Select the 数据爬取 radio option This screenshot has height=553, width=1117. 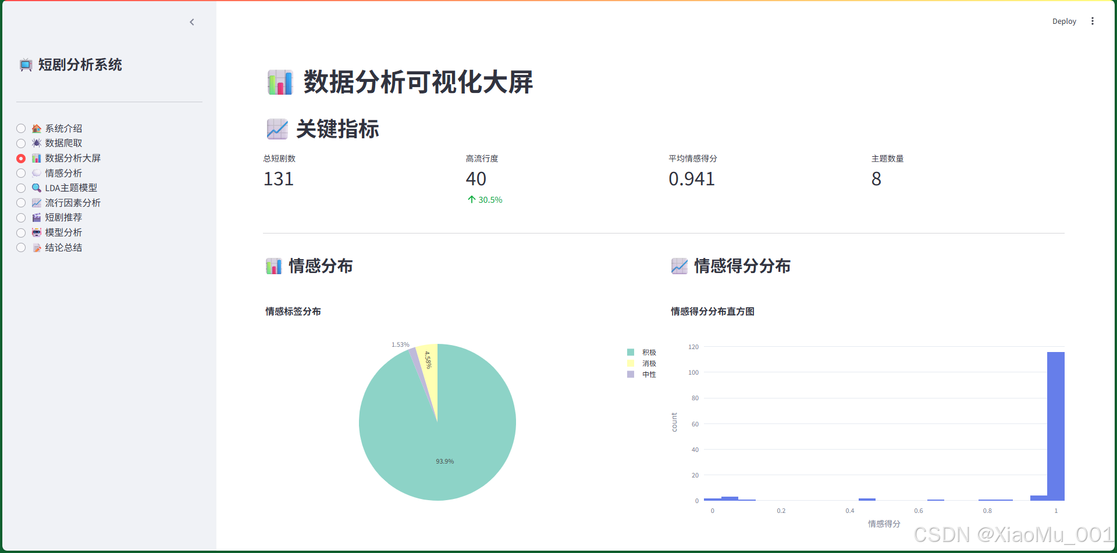coord(21,143)
